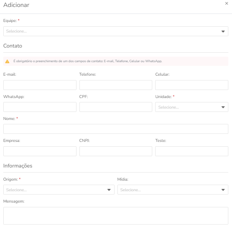Click the WhatsApp input field
232x226 pixels.
pyautogui.click(x=40, y=107)
